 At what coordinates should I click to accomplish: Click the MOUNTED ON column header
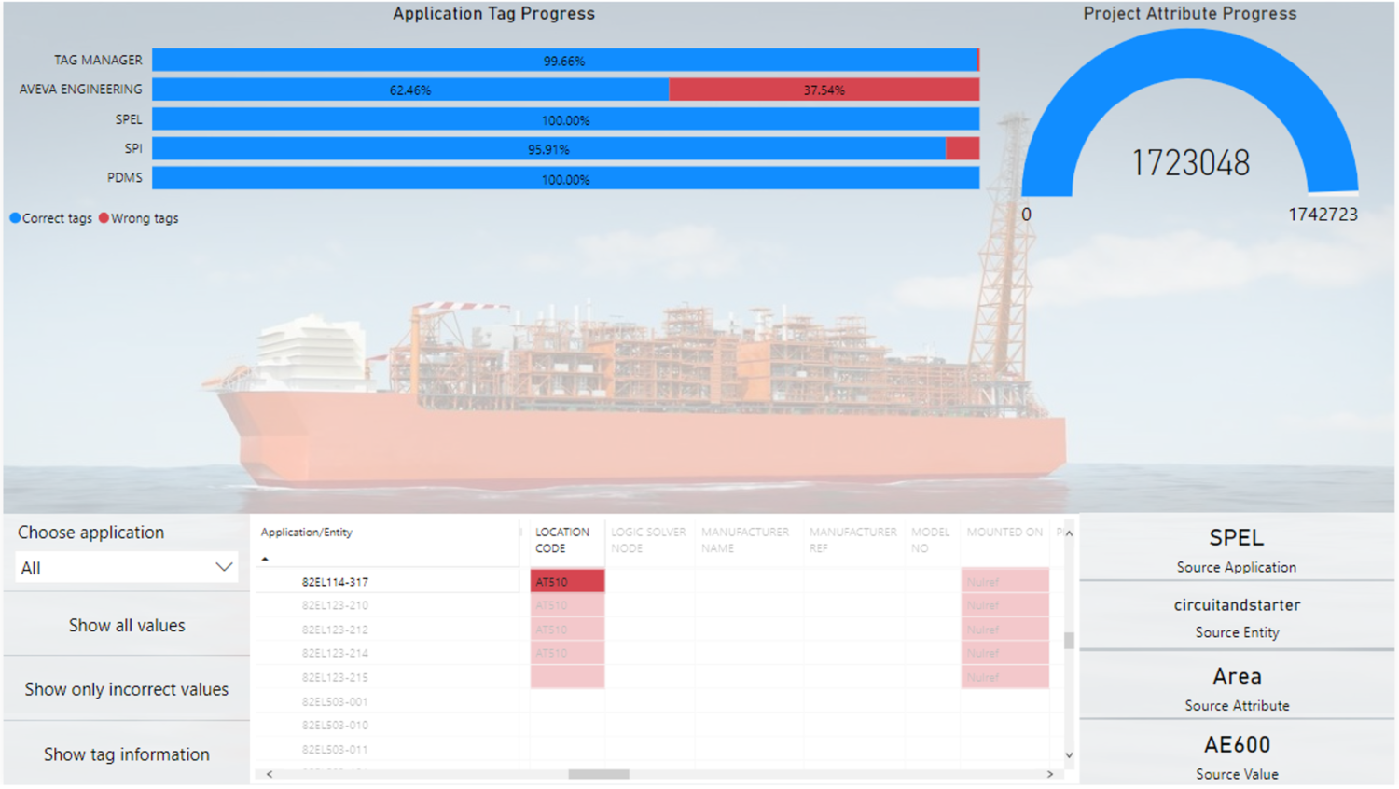(1004, 533)
